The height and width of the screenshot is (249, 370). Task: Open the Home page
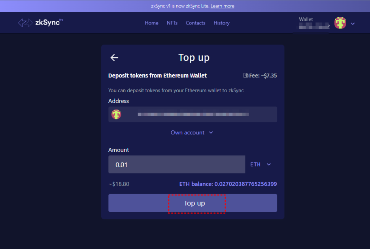[x=151, y=23]
